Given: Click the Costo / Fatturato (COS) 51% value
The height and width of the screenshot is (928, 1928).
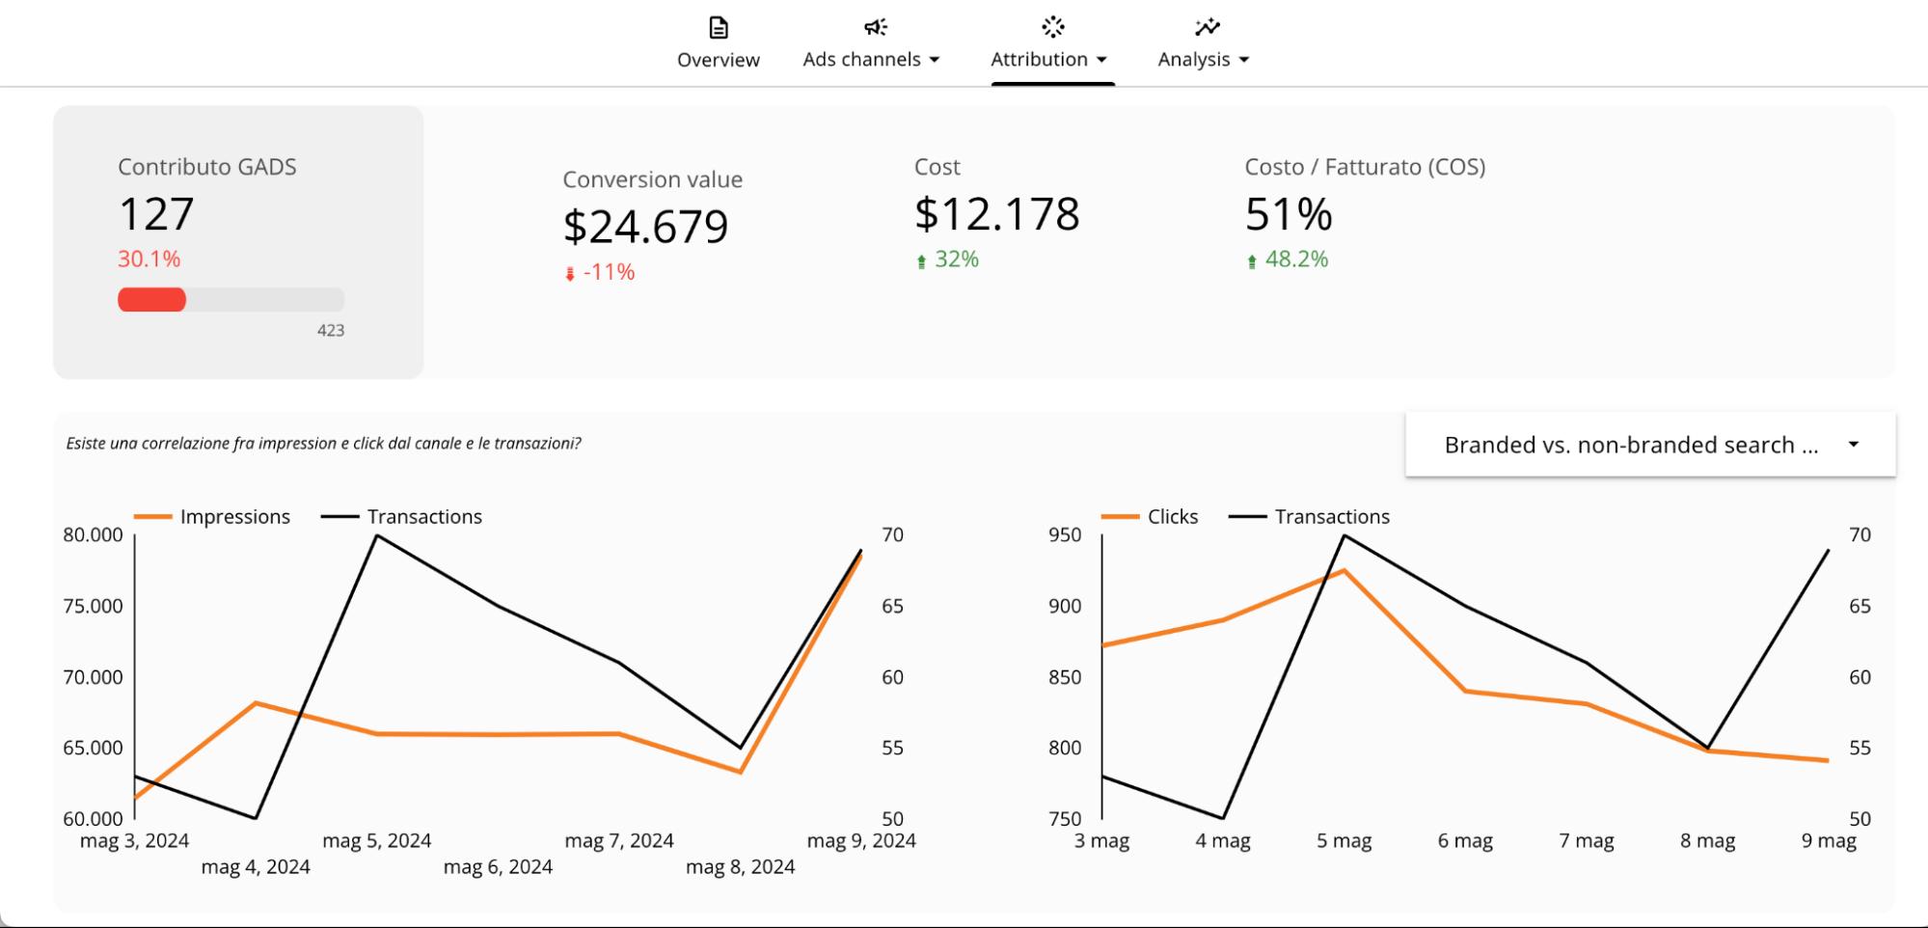Looking at the screenshot, I should click(1288, 214).
